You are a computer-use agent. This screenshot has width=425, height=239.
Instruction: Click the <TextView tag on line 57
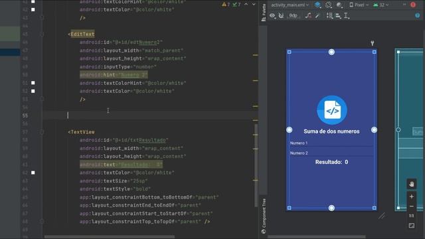pos(81,132)
